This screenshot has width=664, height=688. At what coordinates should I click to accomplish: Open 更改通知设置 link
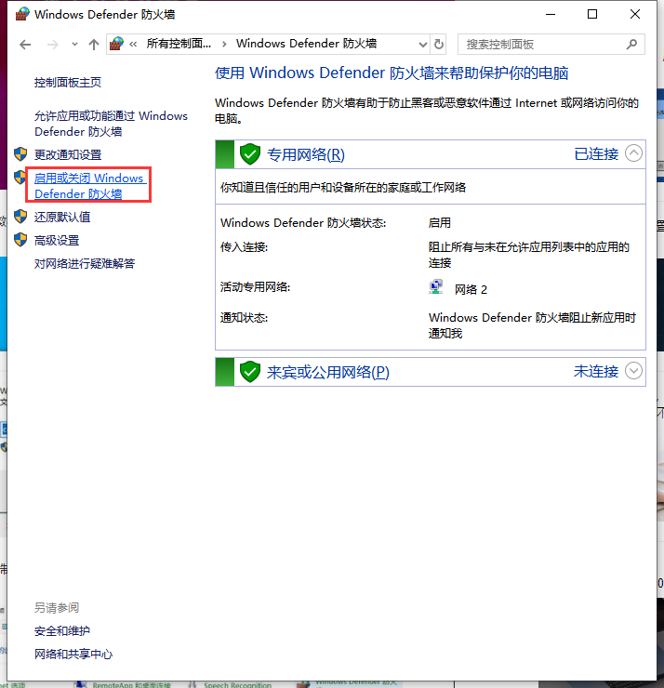[x=68, y=154]
